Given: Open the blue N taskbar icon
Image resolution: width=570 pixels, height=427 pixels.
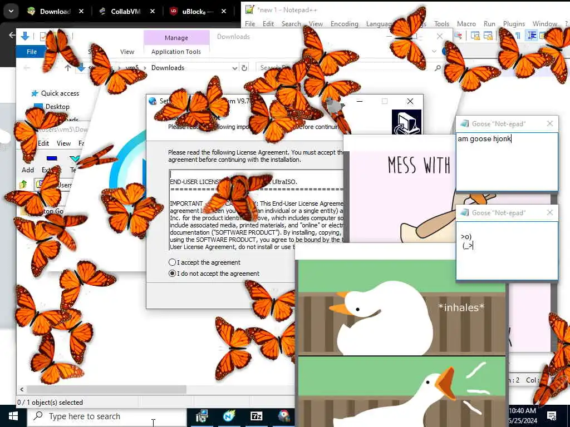Looking at the screenshot, I should [x=229, y=416].
